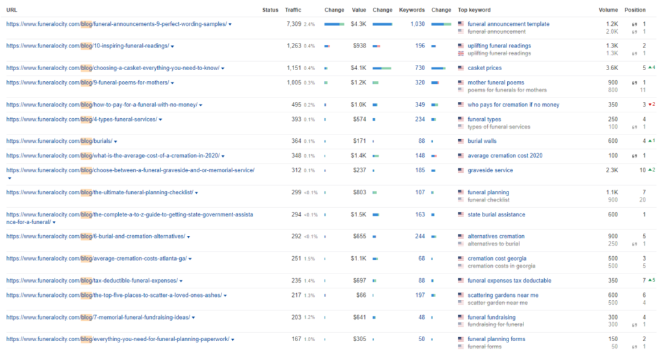Click the SERP feature icon in 'mother funeral poems' row

click(x=634, y=83)
